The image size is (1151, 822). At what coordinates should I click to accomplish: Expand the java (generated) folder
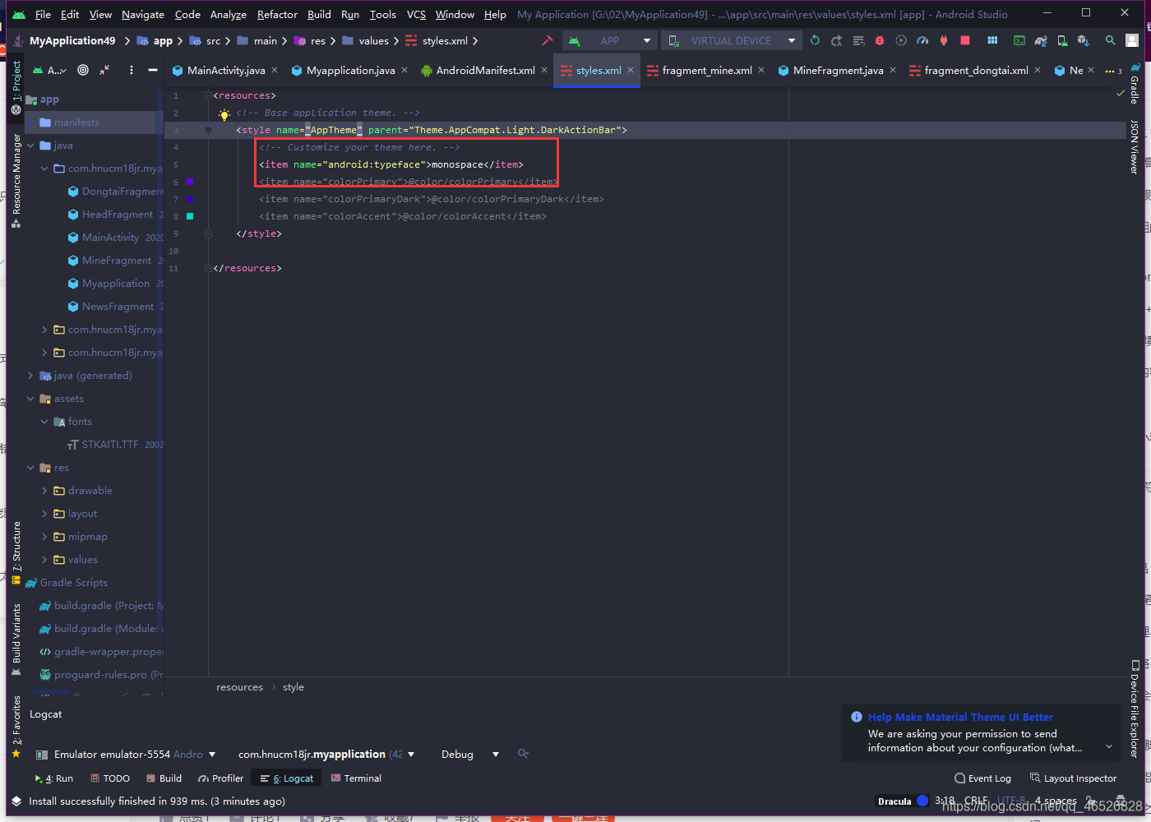tap(30, 376)
